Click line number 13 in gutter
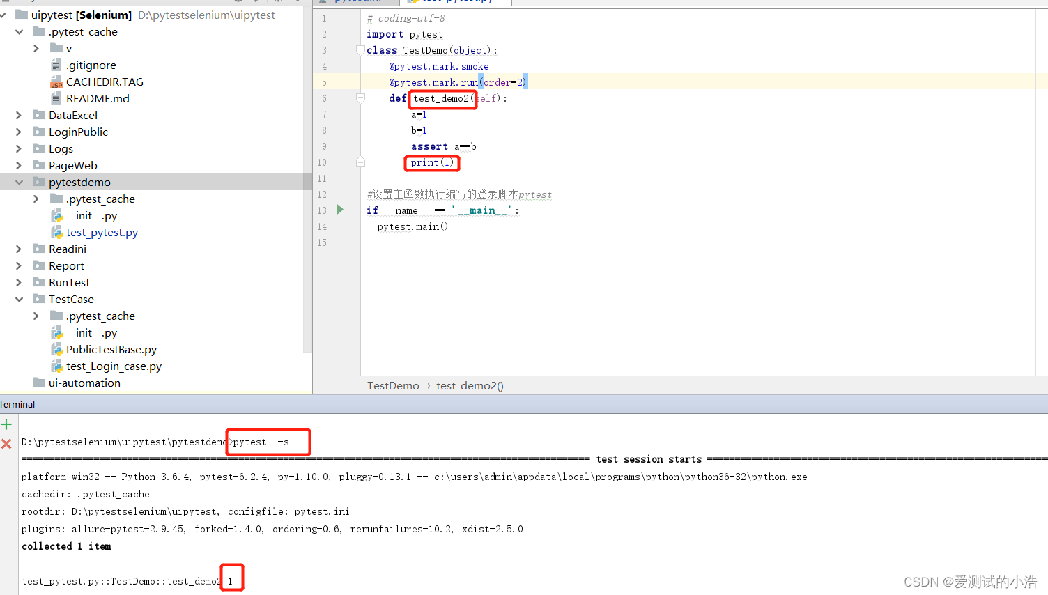The width and height of the screenshot is (1048, 595). point(322,210)
